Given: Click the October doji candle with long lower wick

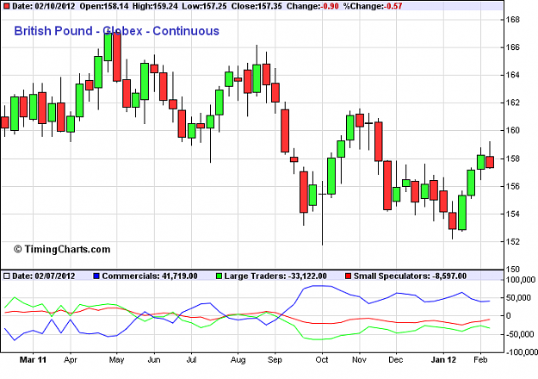Looking at the screenshot, I should tap(322, 195).
